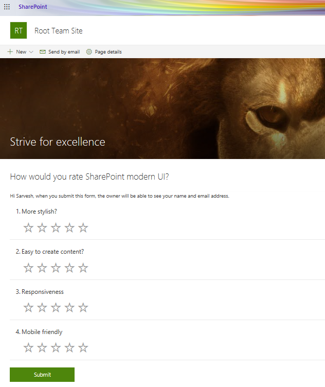The height and width of the screenshot is (387, 325).
Task: Click the envelope icon for Send by email
Action: click(43, 52)
